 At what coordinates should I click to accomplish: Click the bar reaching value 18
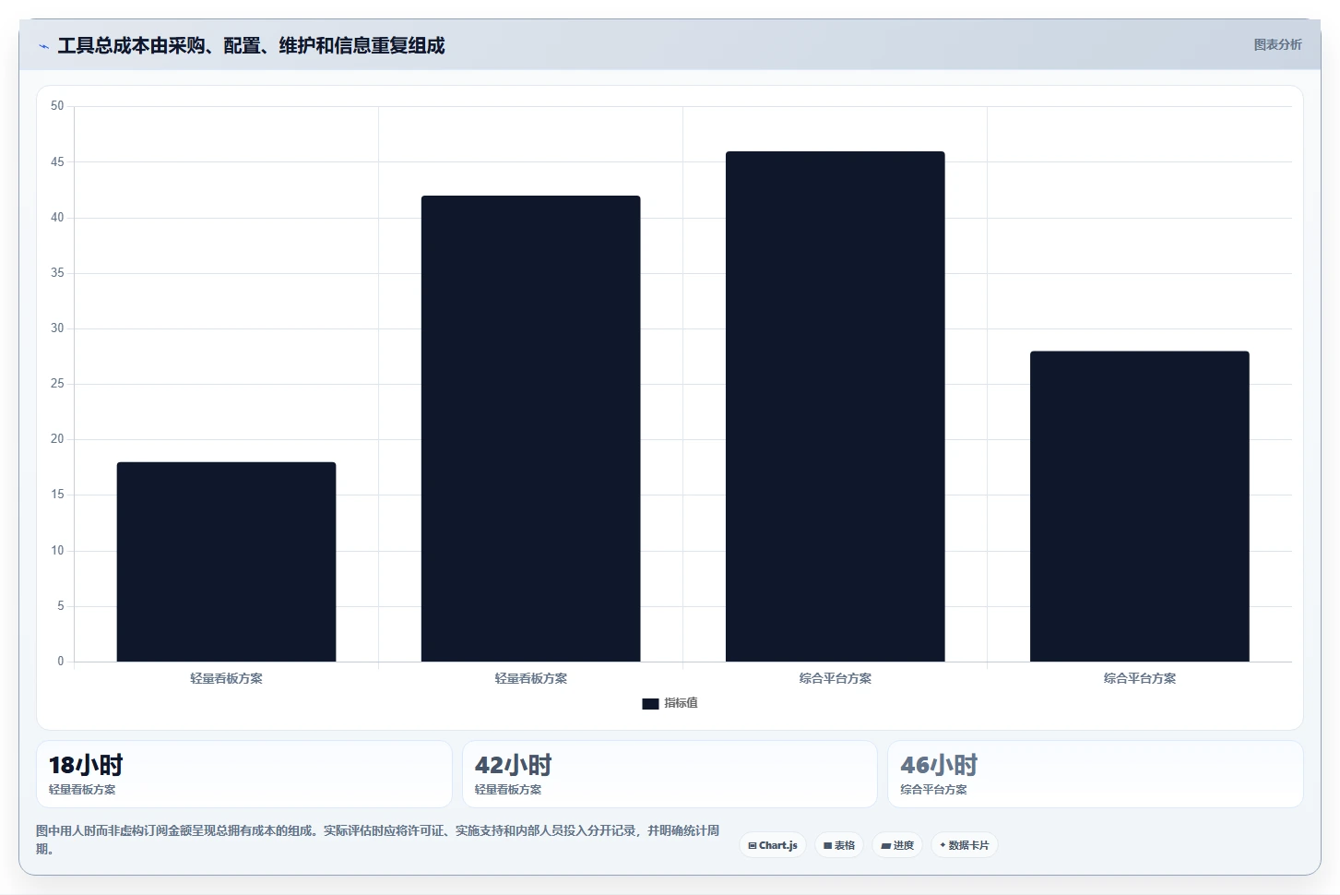[226, 562]
